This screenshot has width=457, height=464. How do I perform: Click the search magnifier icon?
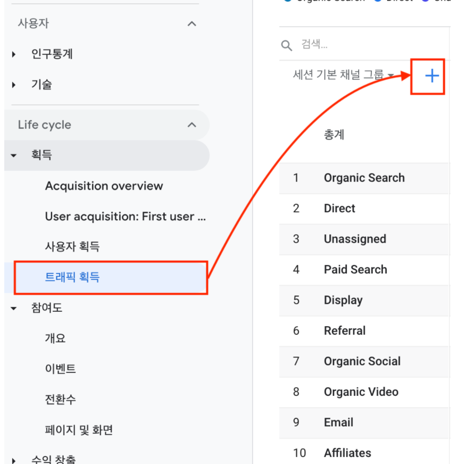coord(286,46)
